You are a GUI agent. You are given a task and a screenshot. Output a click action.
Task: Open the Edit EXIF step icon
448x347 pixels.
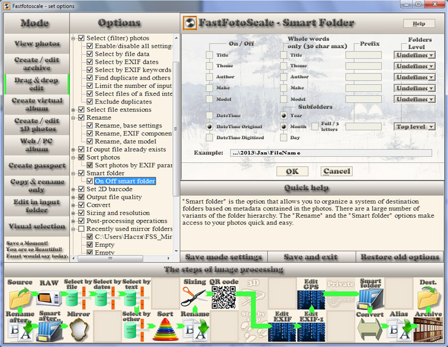point(282,332)
